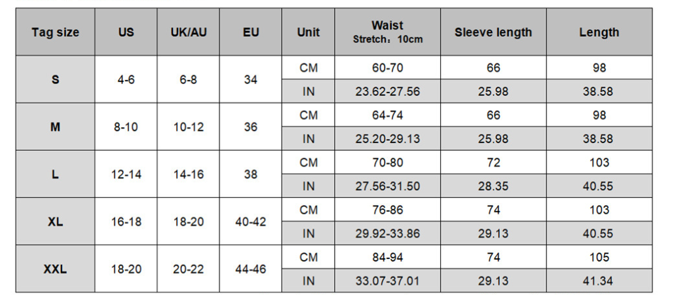The image size is (676, 295).
Task: Select the XL tag size cell
Action: click(x=55, y=222)
